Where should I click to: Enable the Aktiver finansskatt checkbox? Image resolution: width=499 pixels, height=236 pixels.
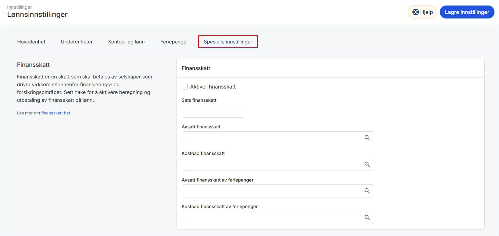185,87
